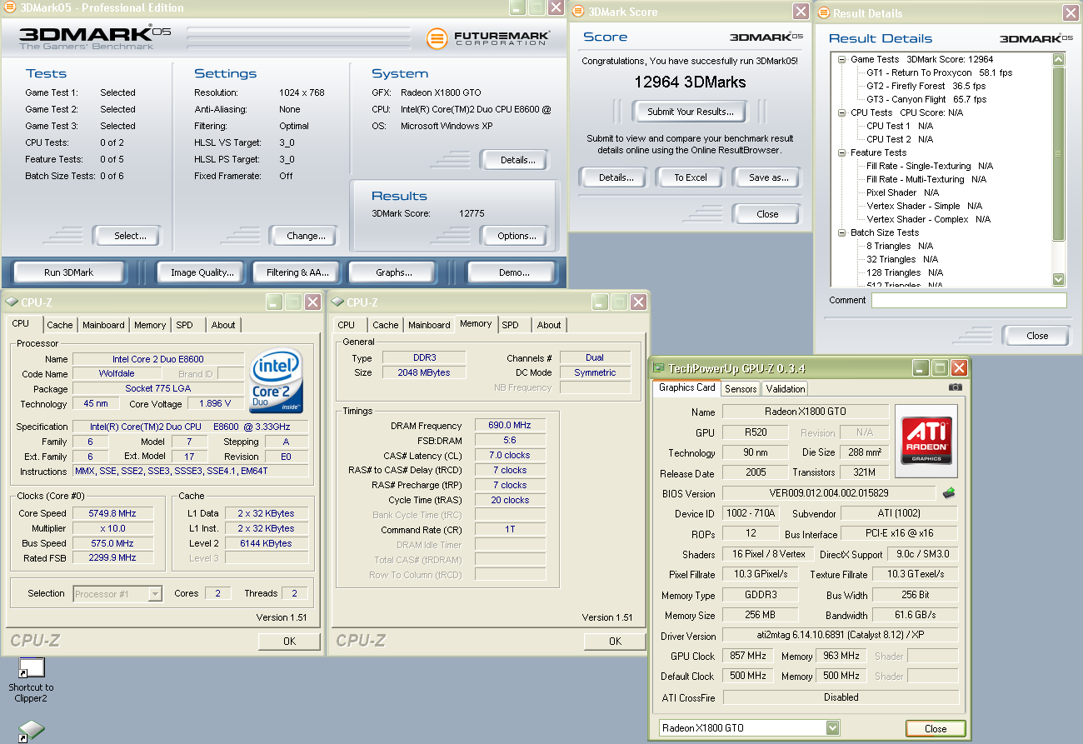Open the Memory tab in second CPU-Z window
Screen dimensions: 1083x744
(476, 324)
